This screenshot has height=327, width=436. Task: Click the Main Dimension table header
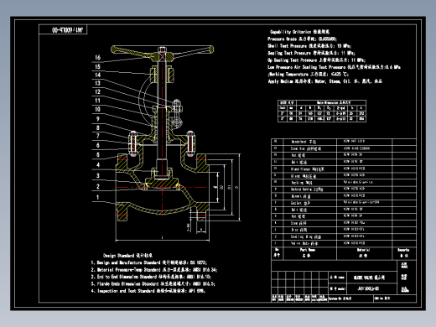tap(331, 102)
